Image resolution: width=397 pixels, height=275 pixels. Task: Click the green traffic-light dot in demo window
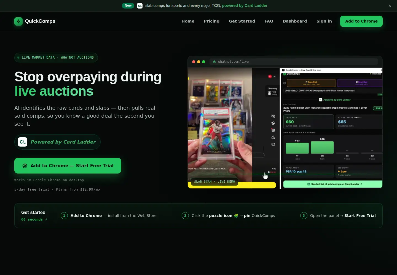click(x=203, y=62)
